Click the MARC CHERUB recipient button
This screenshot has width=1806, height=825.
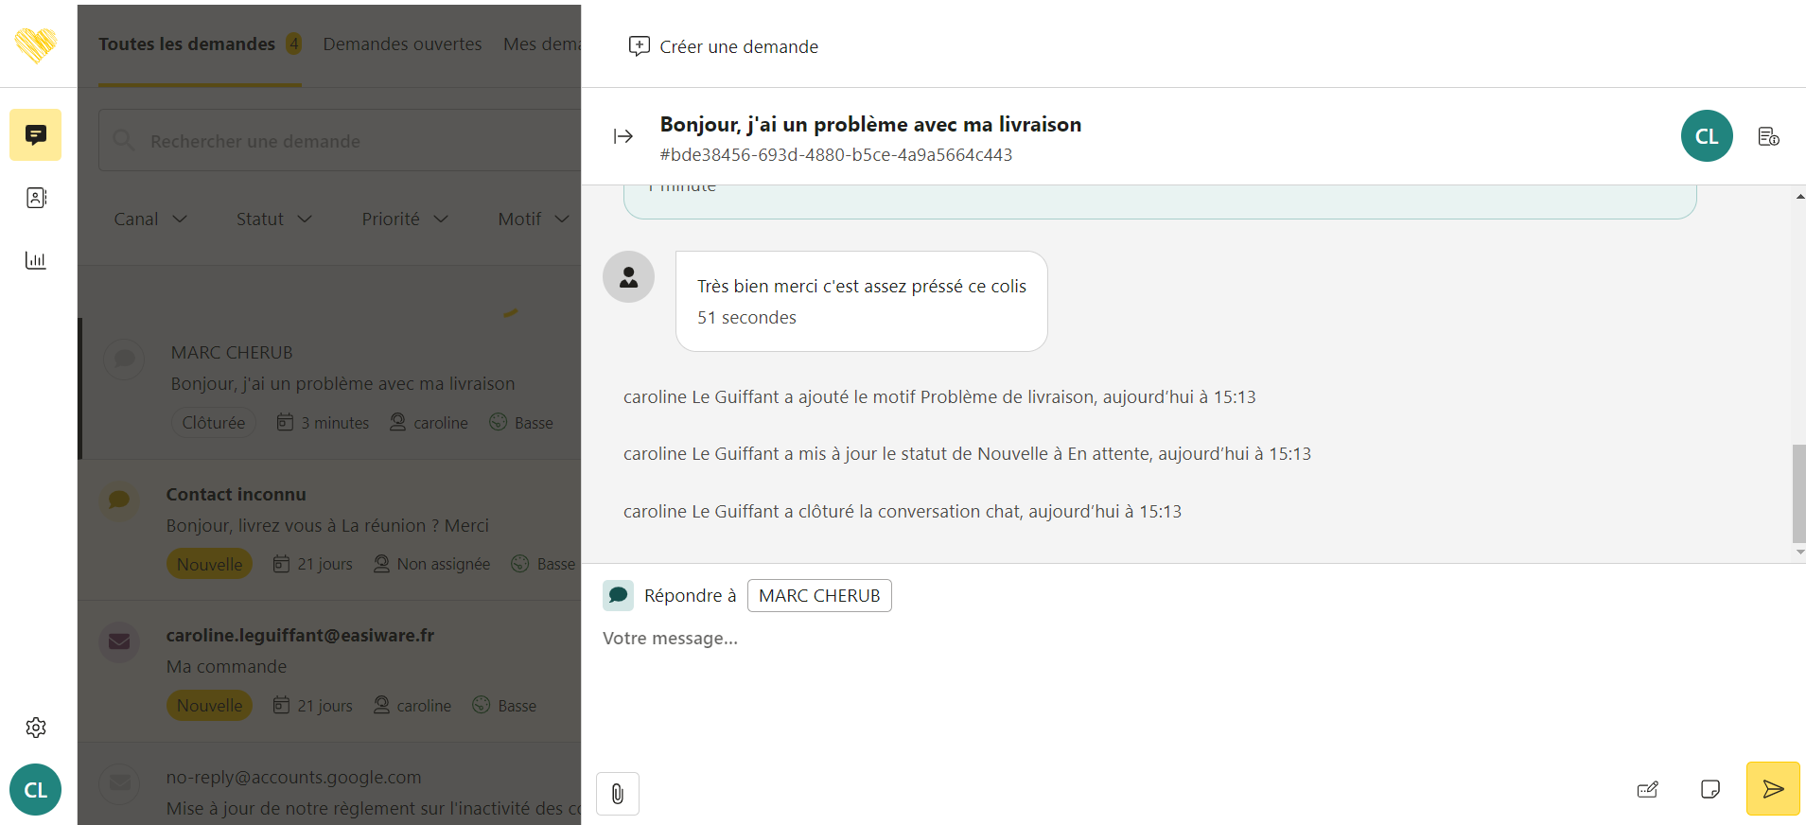click(x=818, y=596)
